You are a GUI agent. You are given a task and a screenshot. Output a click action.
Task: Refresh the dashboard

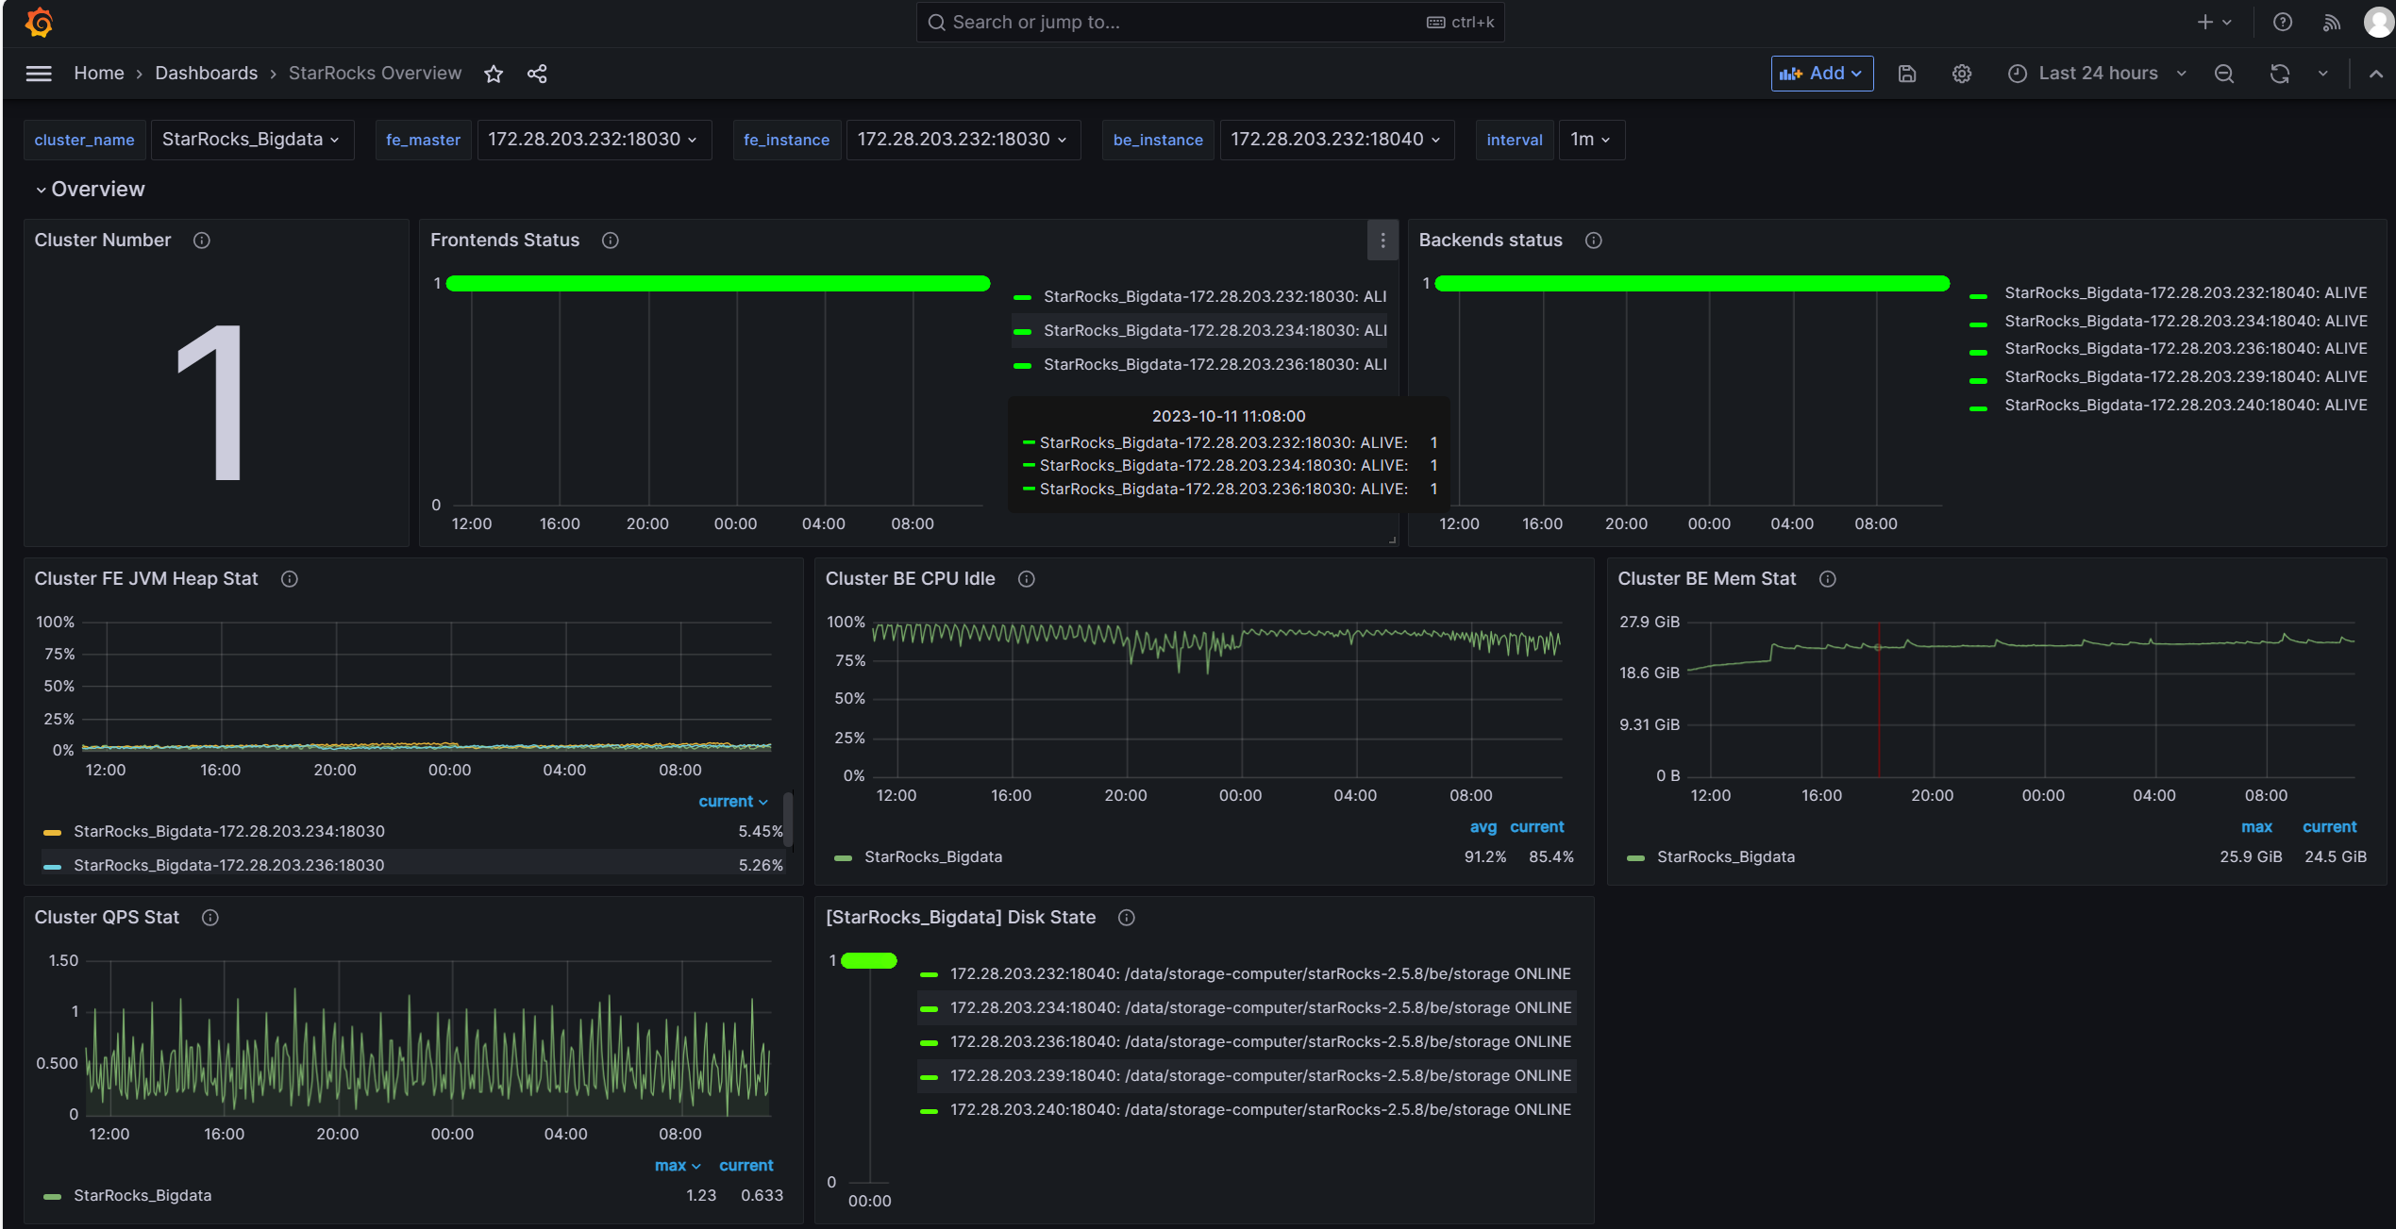tap(2280, 74)
